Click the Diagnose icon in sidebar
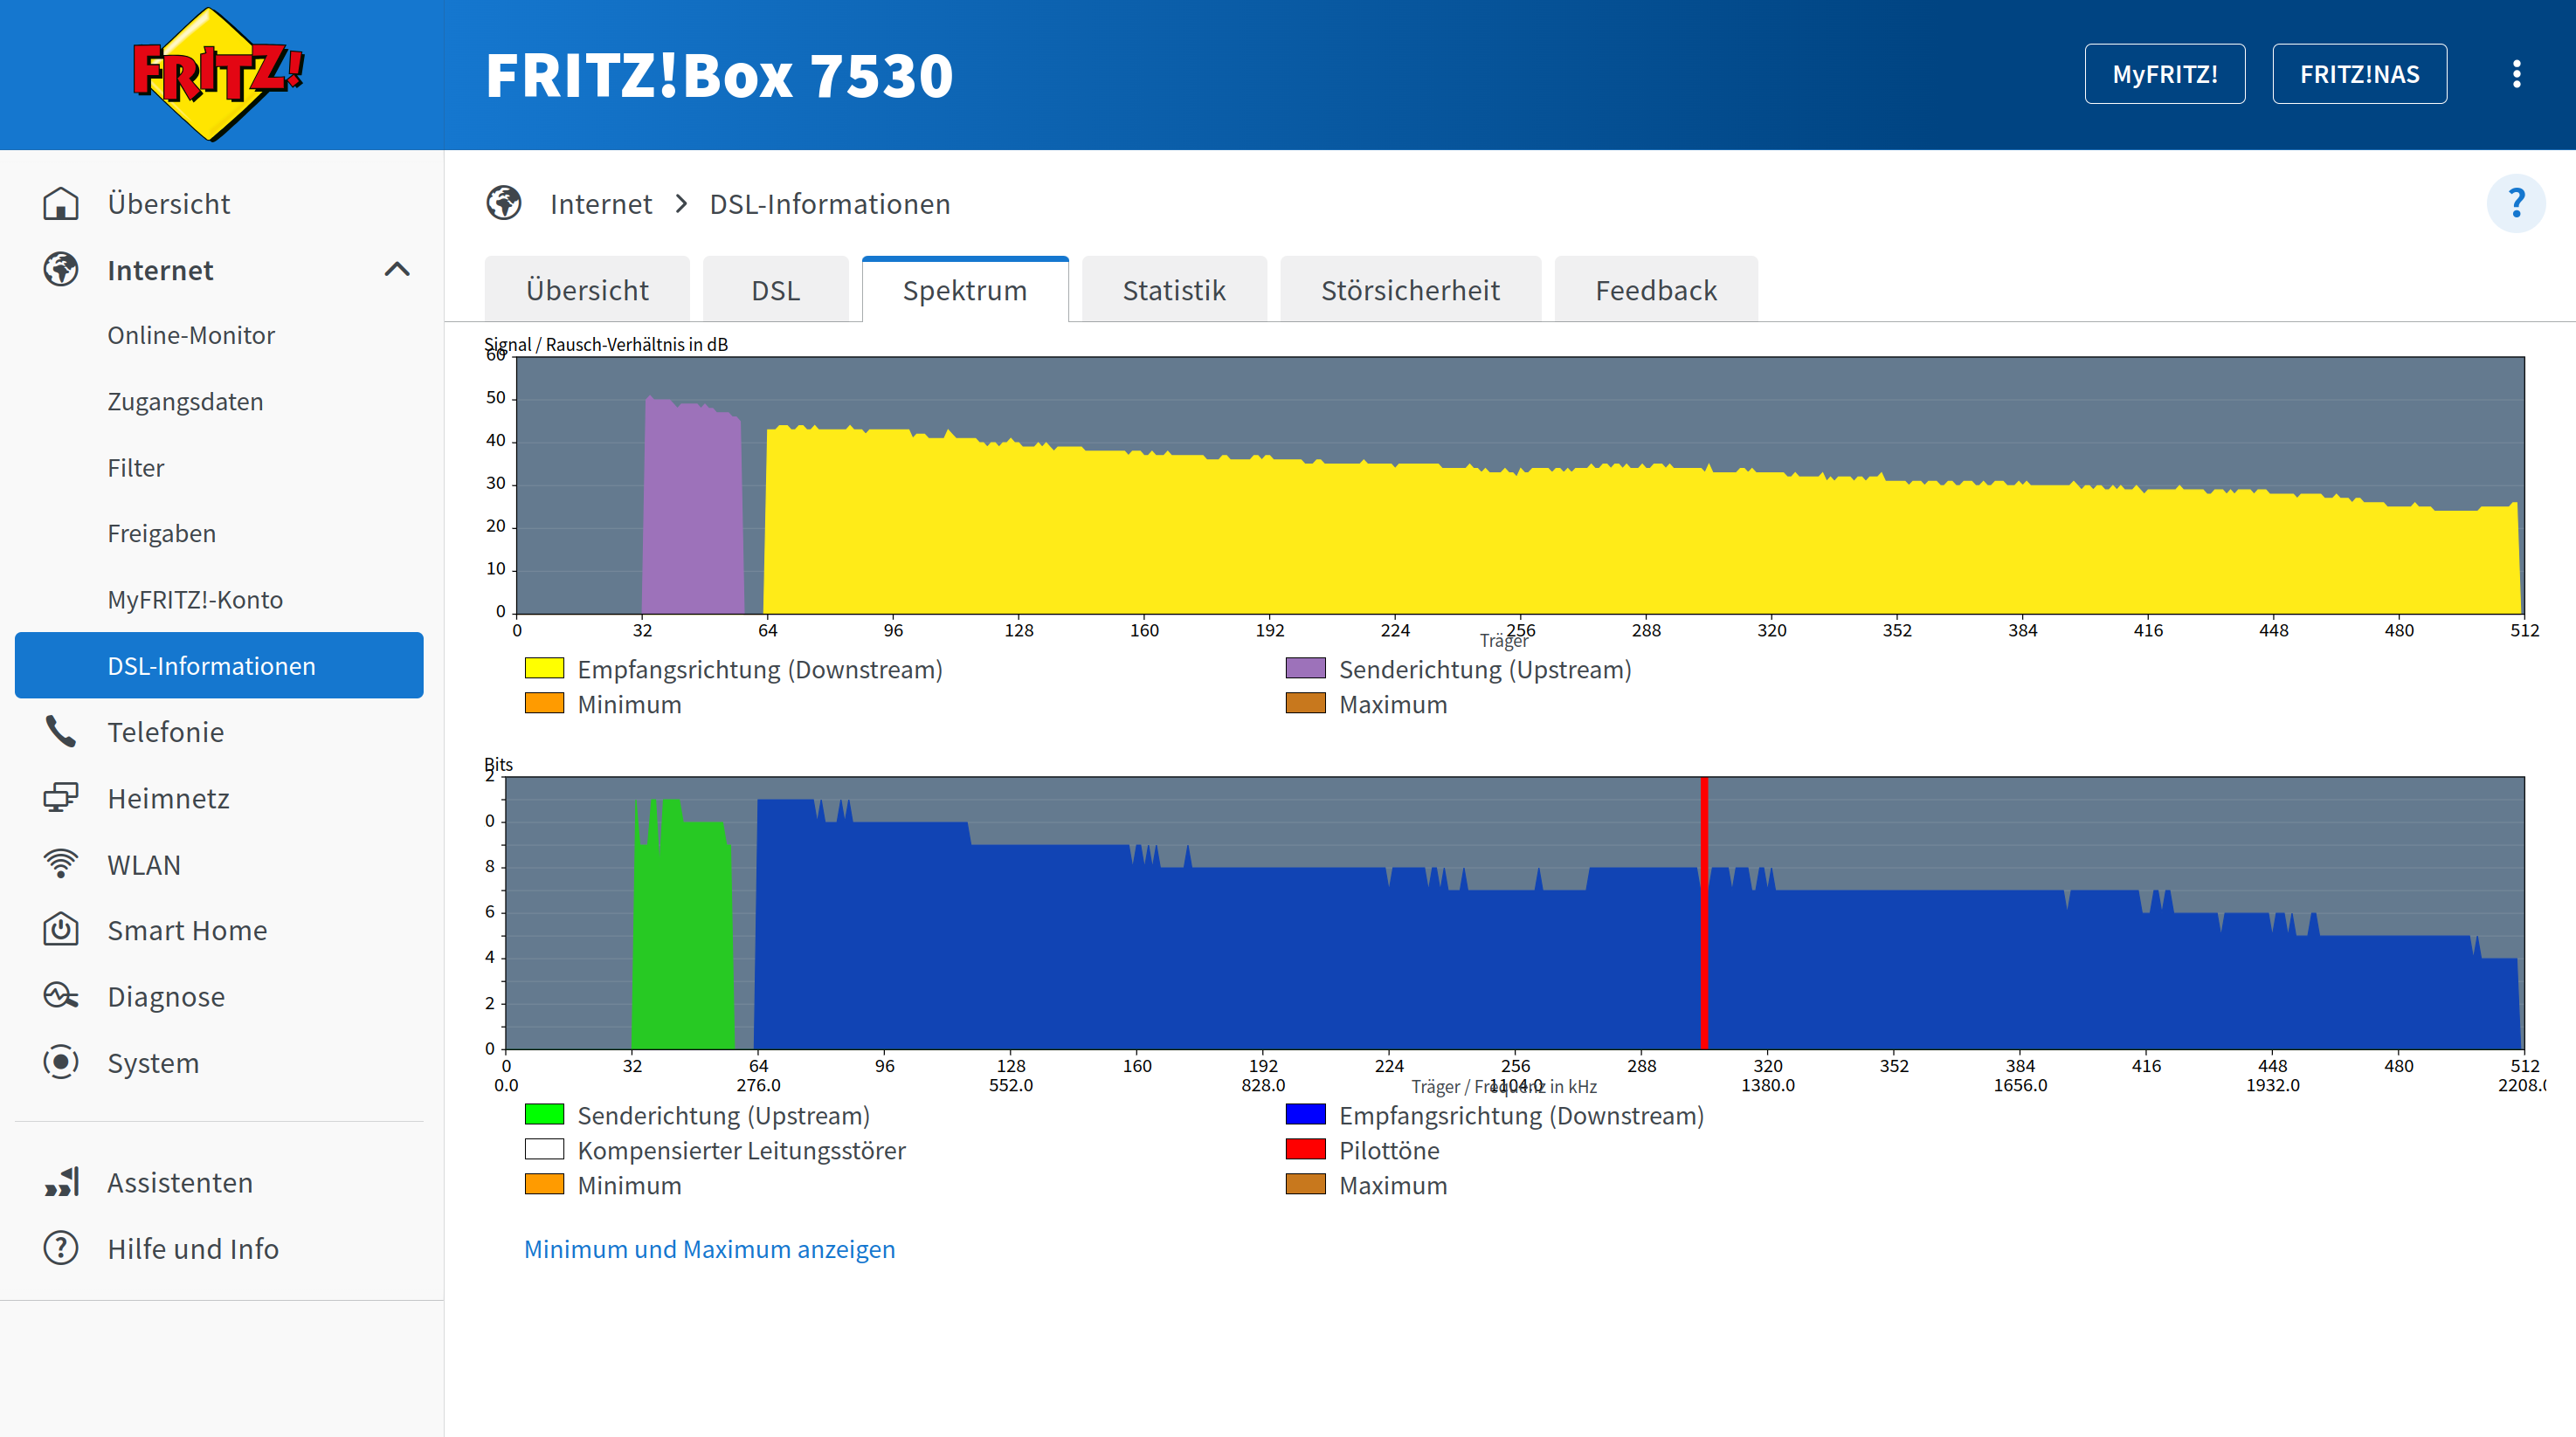The image size is (2576, 1437). tap(61, 995)
